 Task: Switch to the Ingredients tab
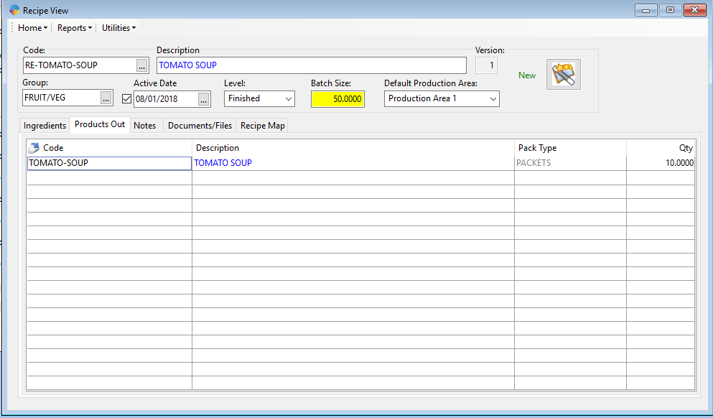[x=45, y=126]
